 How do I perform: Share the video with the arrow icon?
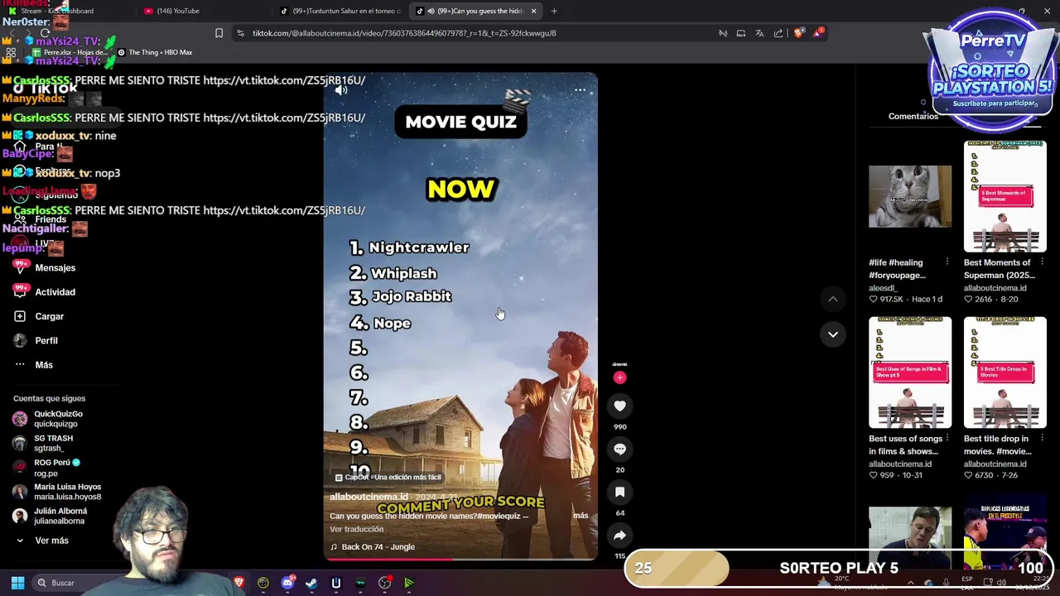pyautogui.click(x=619, y=535)
